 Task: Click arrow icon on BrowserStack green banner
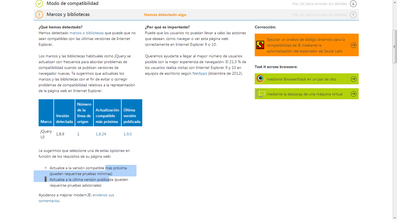pos(354,79)
